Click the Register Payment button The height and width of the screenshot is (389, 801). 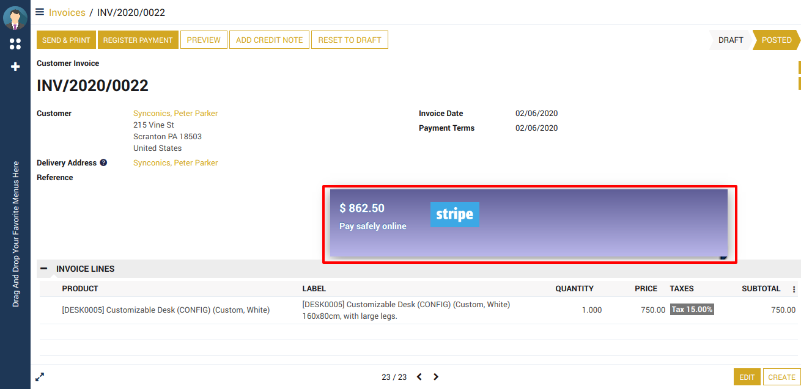(x=138, y=40)
